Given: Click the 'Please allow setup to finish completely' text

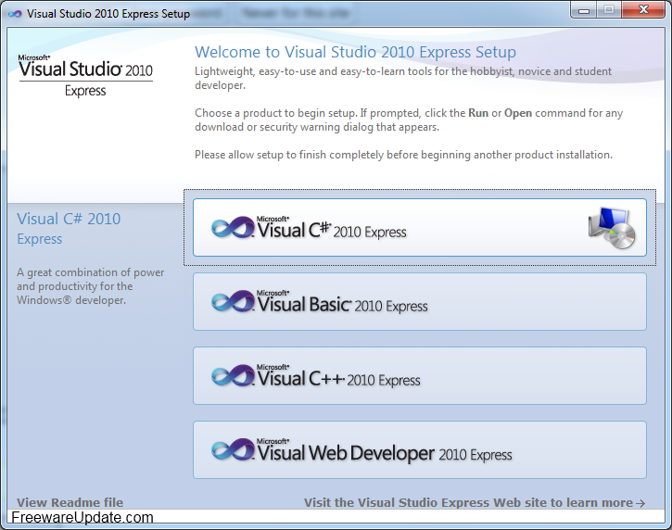Looking at the screenshot, I should coord(403,155).
